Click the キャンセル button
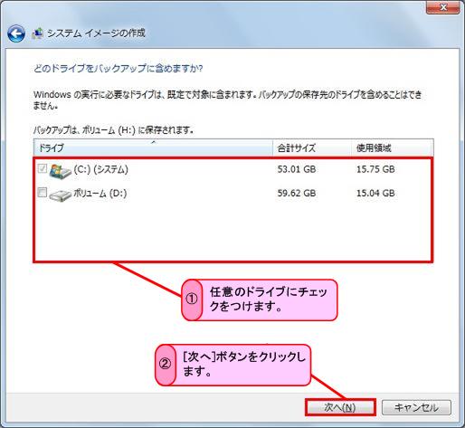This screenshot has height=428, width=465. 416,407
